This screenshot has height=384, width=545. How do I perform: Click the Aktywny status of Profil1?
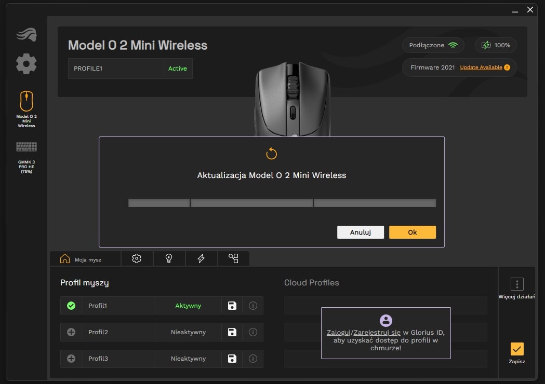point(188,306)
